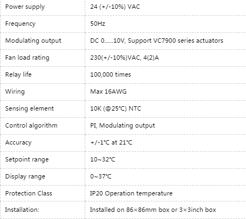Click the Frequency row label

click(x=20, y=24)
